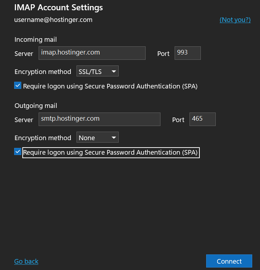Click the Server label under Incoming mail
This screenshot has height=270, width=260.
[24, 54]
